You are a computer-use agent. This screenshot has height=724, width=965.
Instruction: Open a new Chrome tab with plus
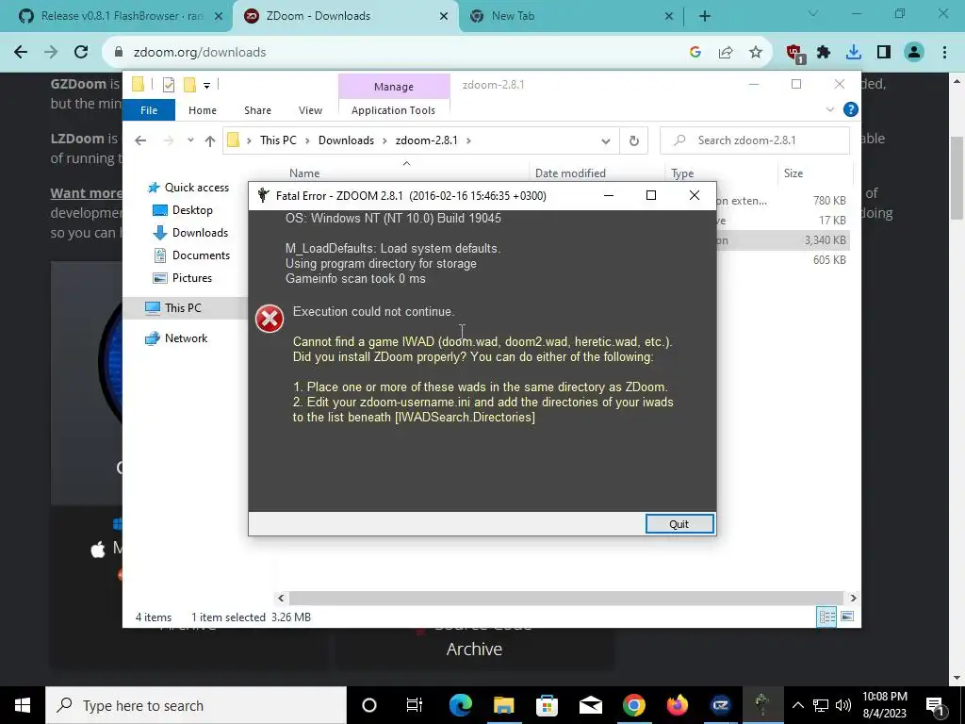tap(705, 16)
